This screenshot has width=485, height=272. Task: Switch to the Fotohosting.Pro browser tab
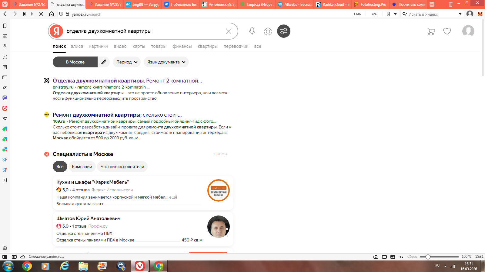click(370, 4)
